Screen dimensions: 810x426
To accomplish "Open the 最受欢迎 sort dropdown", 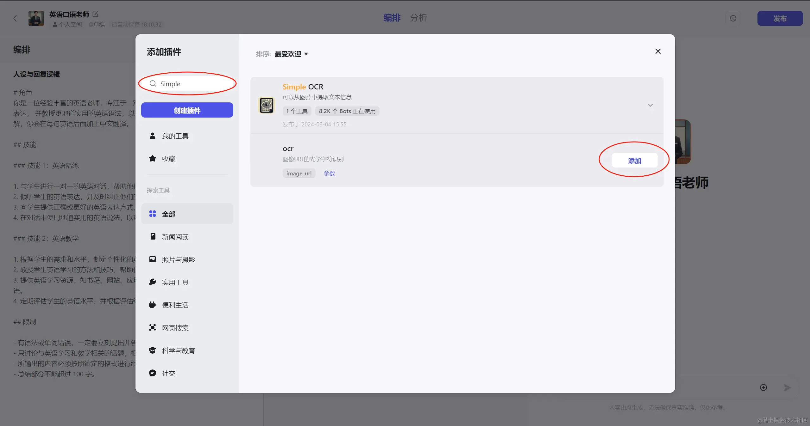I will coord(291,54).
